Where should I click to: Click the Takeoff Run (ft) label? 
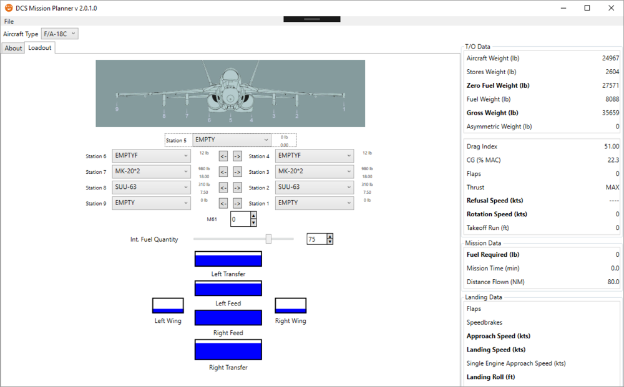pos(487,228)
